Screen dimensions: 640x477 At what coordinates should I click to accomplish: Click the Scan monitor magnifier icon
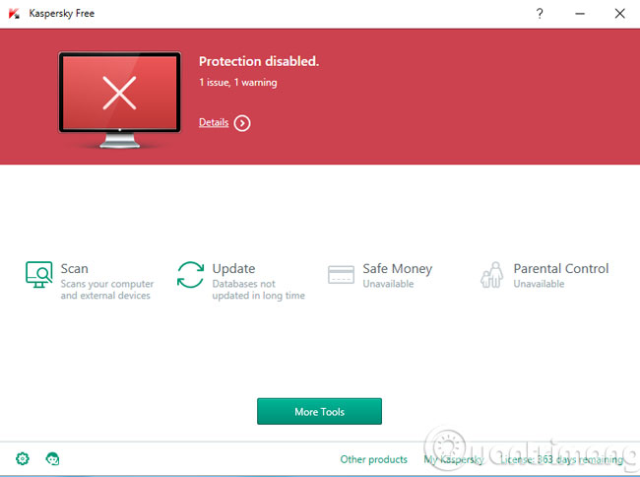(38, 274)
